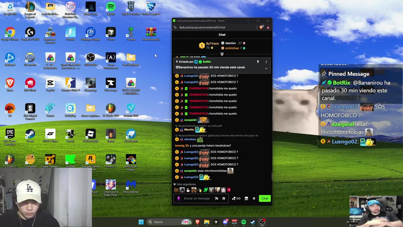Open the Windows Start menu
Image resolution: width=403 pixels, height=227 pixels.
[141, 222]
